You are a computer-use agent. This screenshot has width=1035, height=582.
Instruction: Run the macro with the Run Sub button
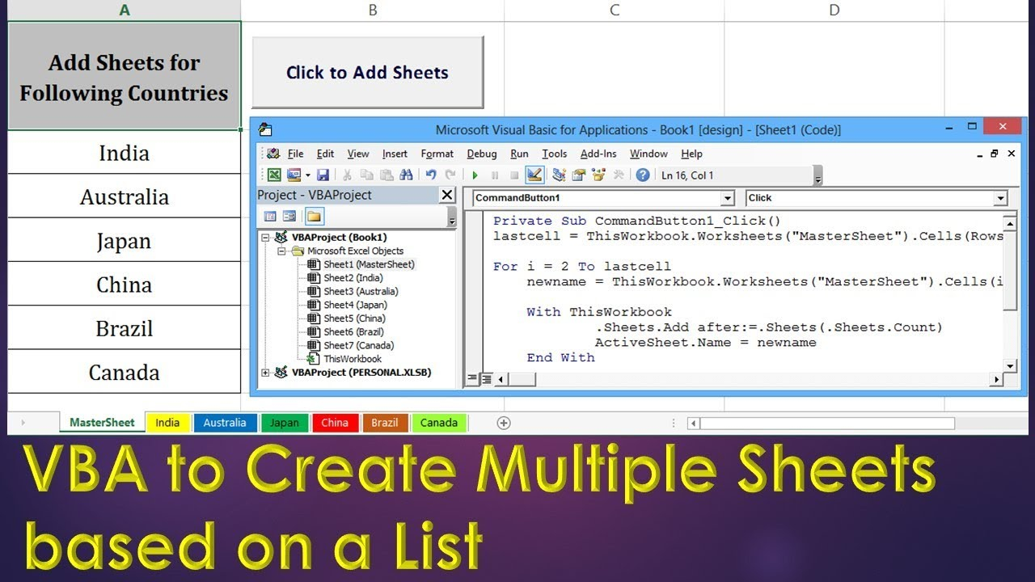[x=475, y=175]
